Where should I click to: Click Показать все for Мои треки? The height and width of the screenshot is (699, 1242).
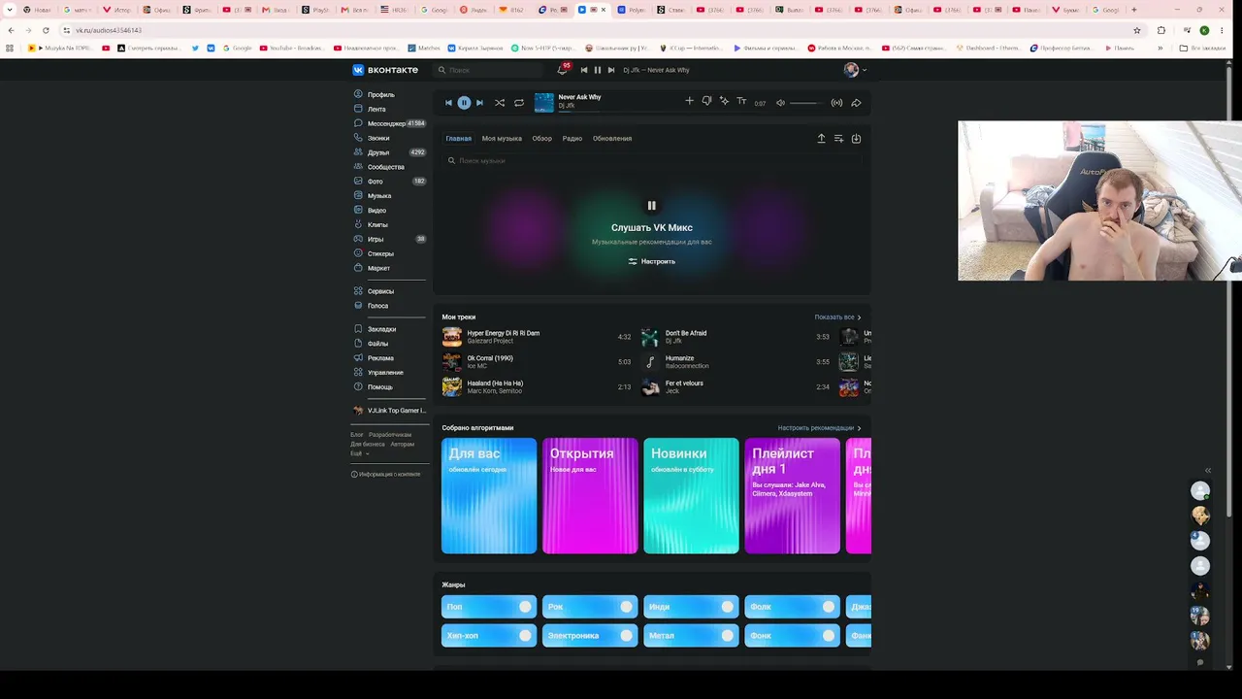point(837,317)
